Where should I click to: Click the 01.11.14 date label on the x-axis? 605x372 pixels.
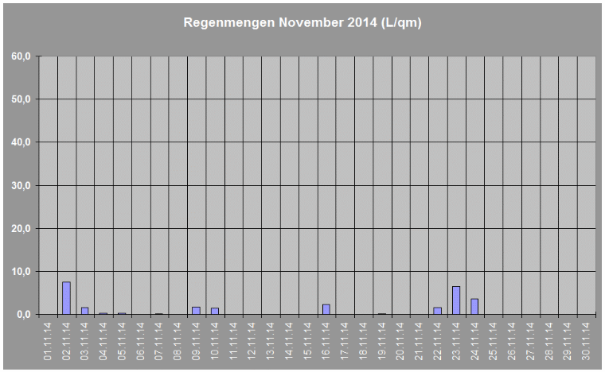pos(48,341)
